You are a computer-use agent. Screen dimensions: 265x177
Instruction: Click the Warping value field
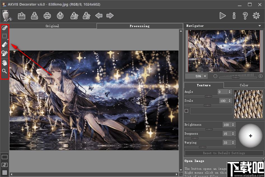pos(227,143)
